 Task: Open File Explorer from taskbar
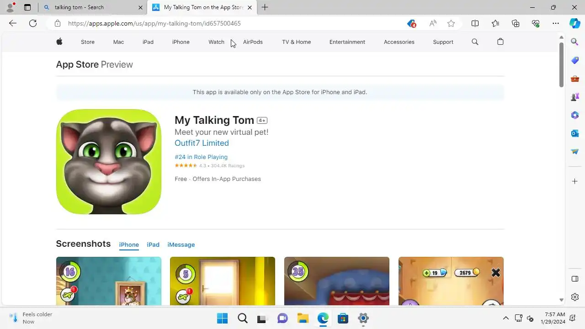pyautogui.click(x=303, y=318)
